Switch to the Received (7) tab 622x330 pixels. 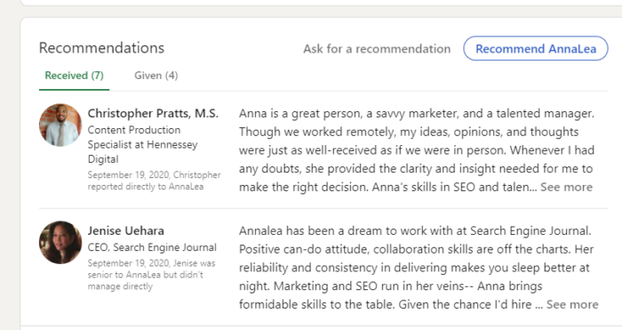(74, 76)
